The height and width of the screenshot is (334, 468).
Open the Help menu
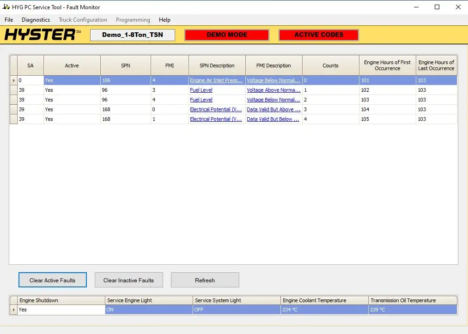click(164, 20)
